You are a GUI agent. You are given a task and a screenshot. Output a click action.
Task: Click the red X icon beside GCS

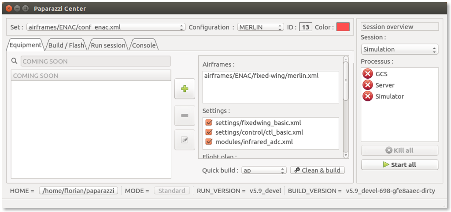pos(367,74)
